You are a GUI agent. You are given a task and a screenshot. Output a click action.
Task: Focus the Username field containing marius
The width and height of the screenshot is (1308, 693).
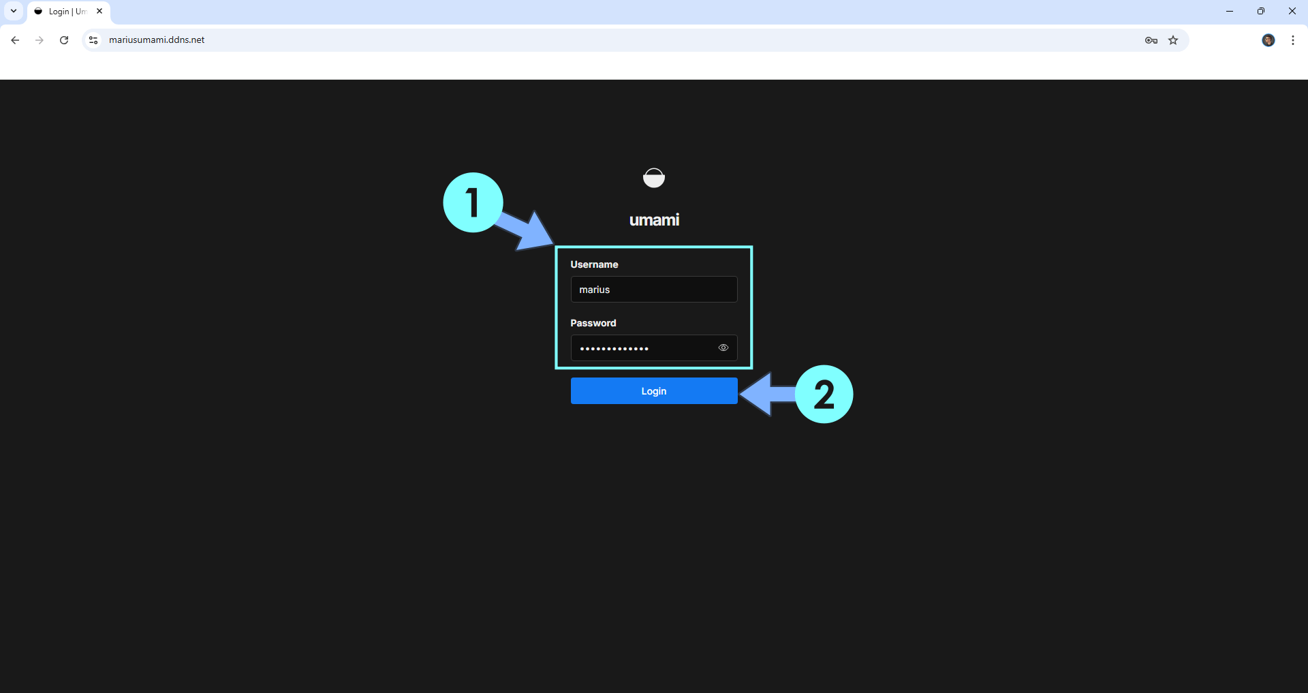(653, 290)
